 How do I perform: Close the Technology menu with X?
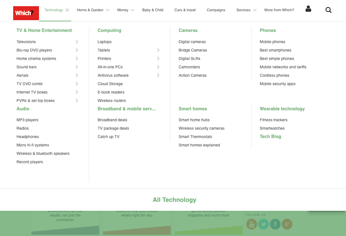pos(67,10)
